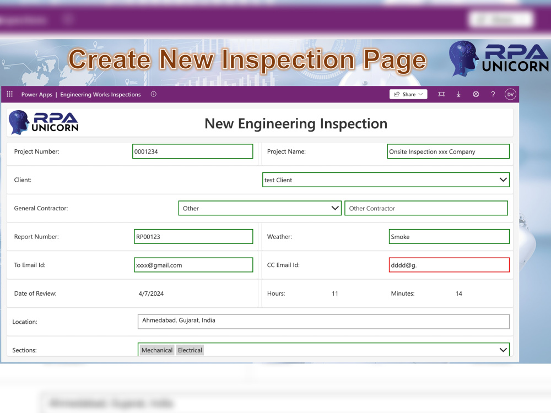Click the Other Contractor text field
The image size is (551, 413).
[426, 208]
